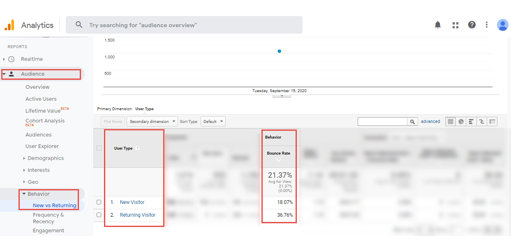This screenshot has width=511, height=250.
Task: Switch to Data table view icon
Action: pos(451,121)
